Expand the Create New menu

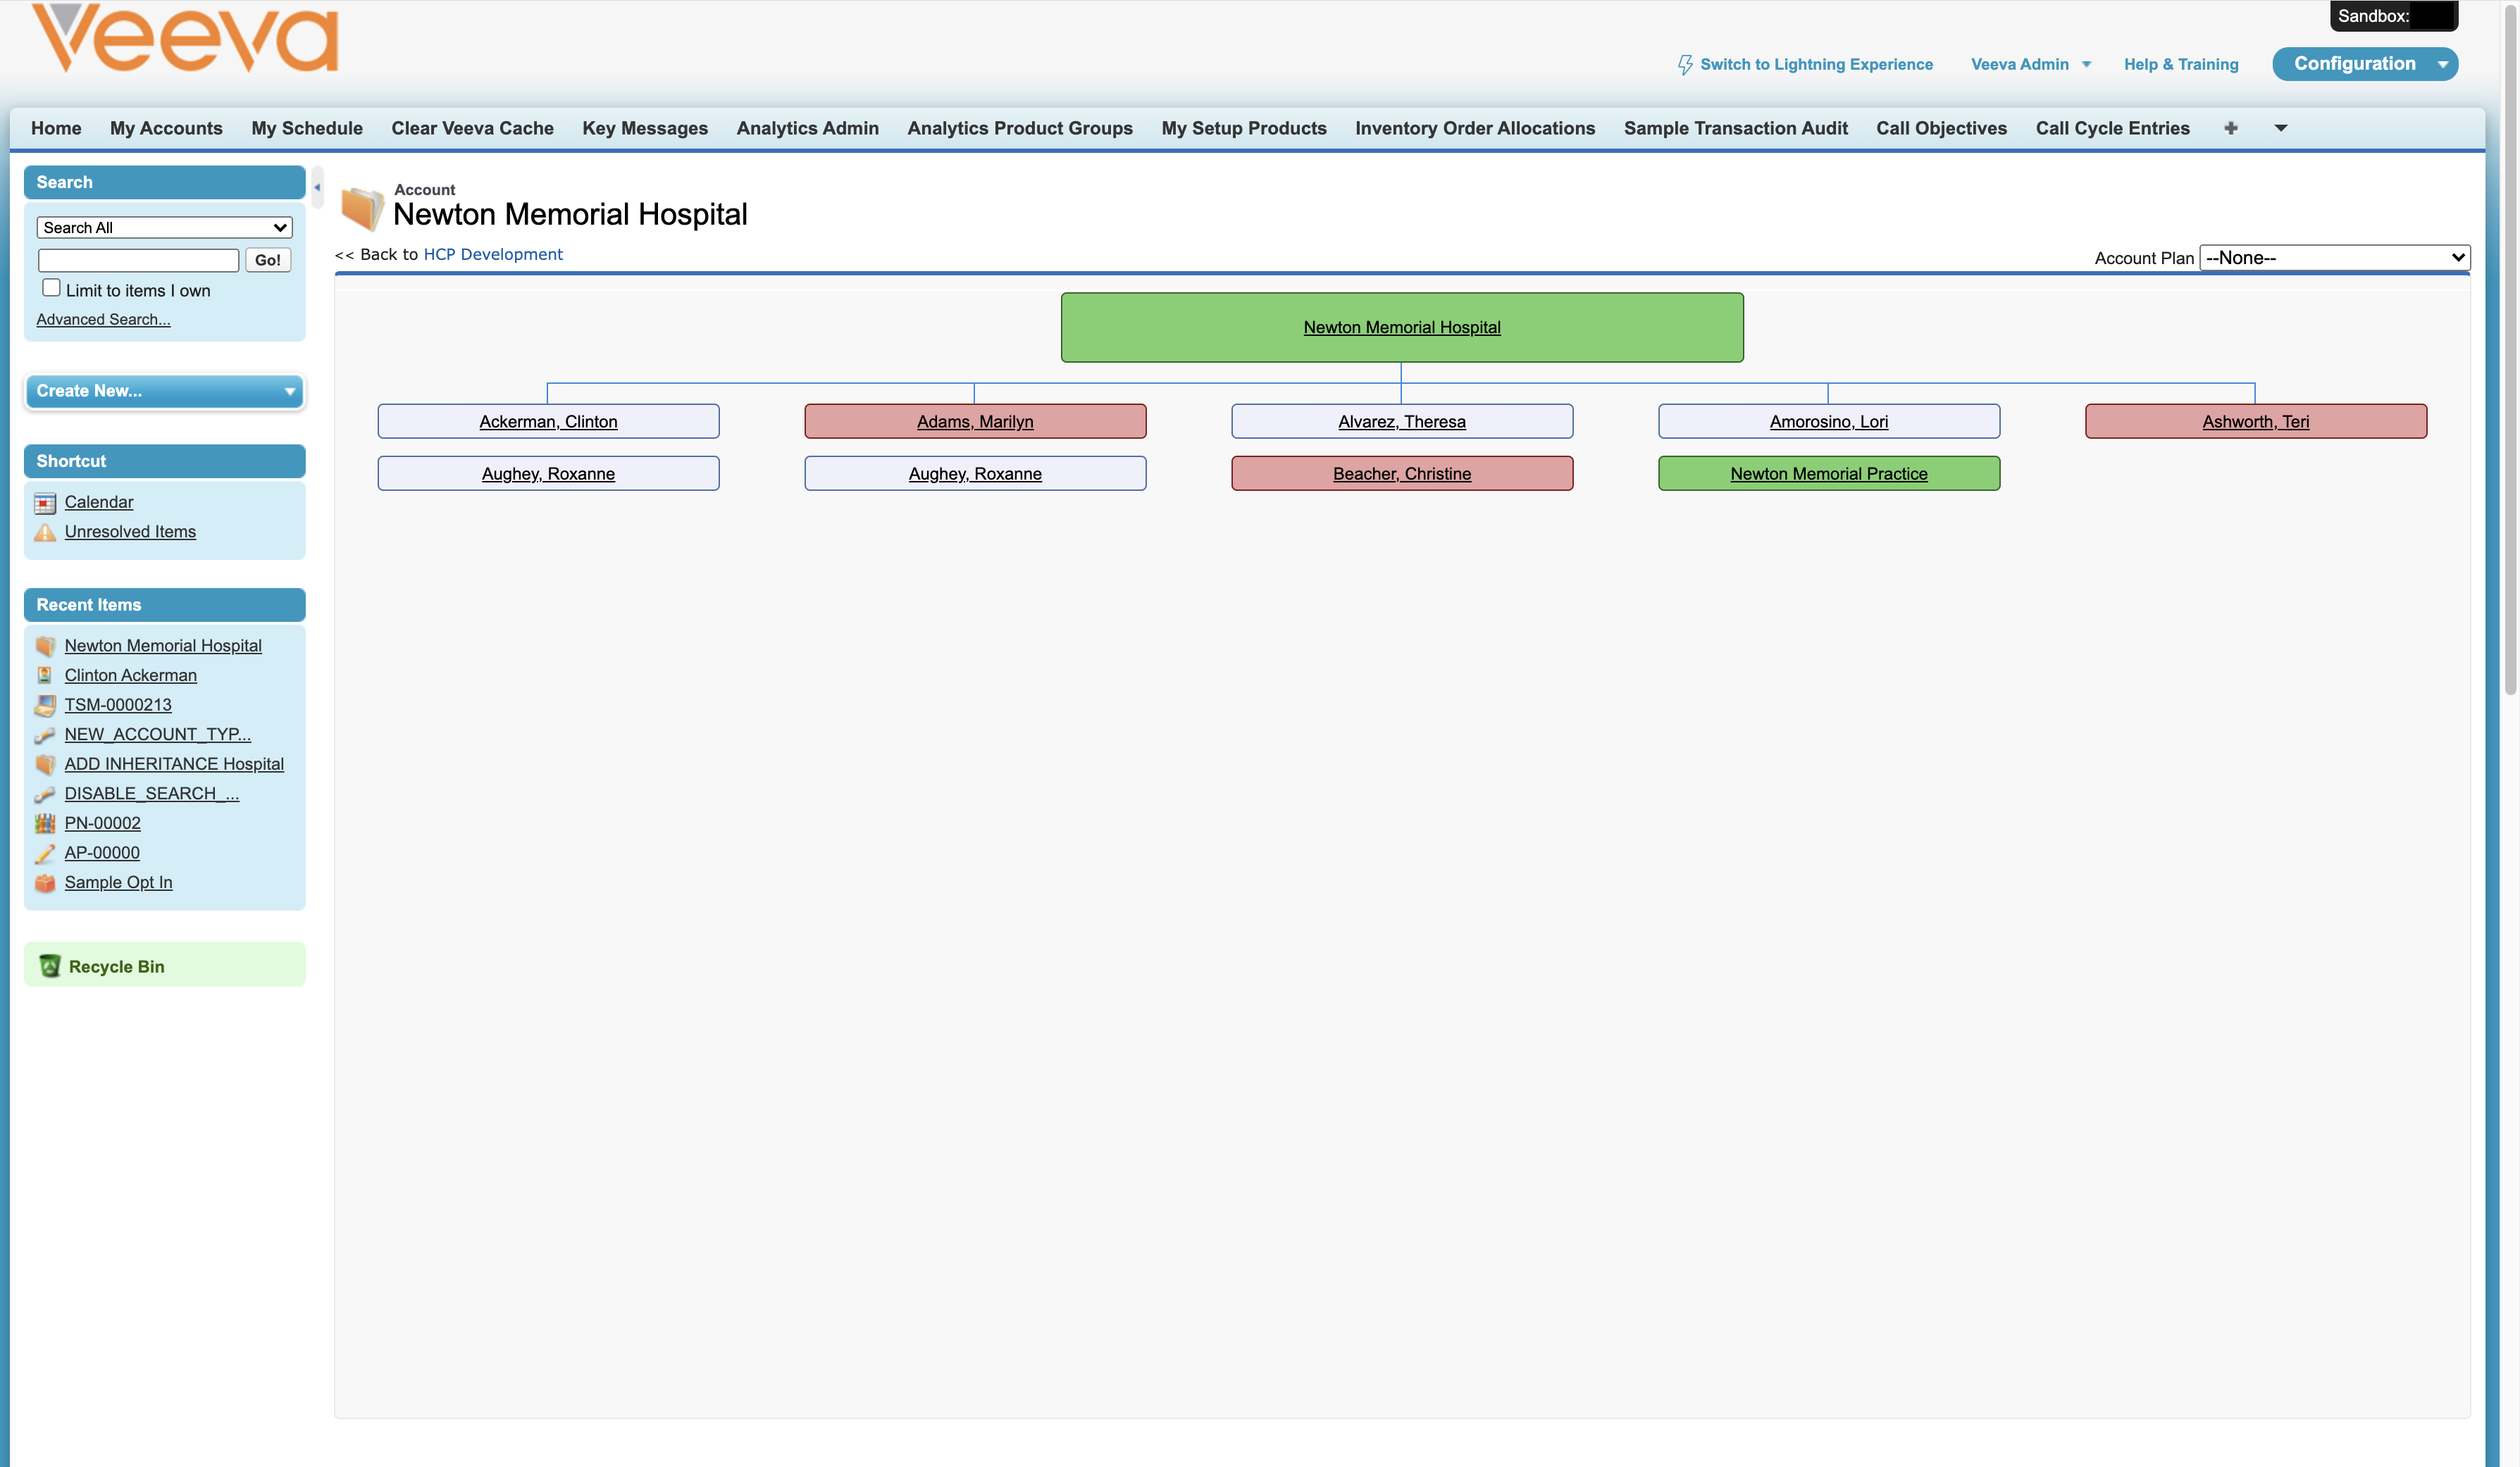click(x=165, y=391)
